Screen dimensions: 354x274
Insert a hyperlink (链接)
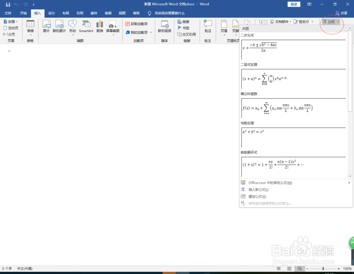click(183, 22)
